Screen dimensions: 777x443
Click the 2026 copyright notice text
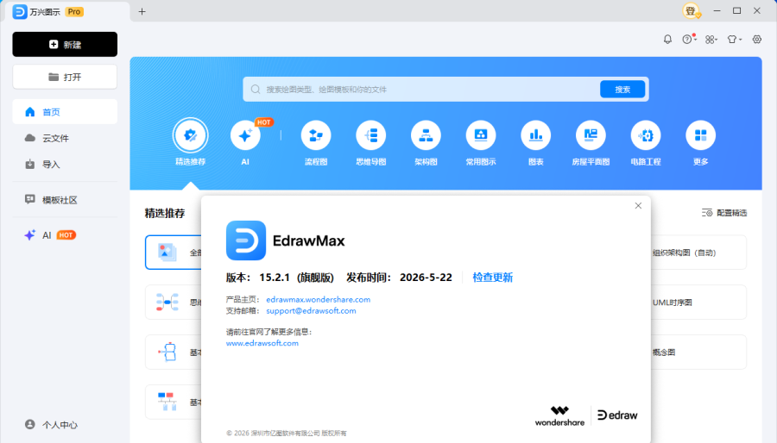click(x=287, y=434)
